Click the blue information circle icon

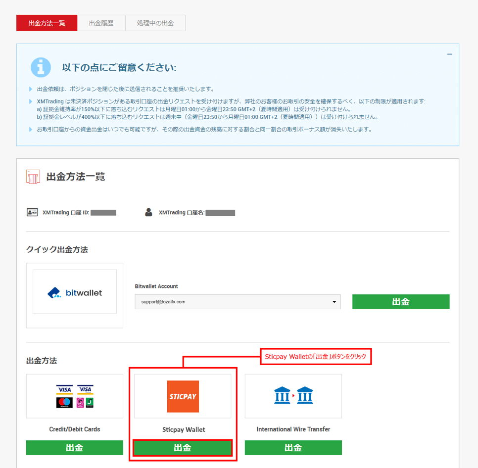click(x=41, y=67)
